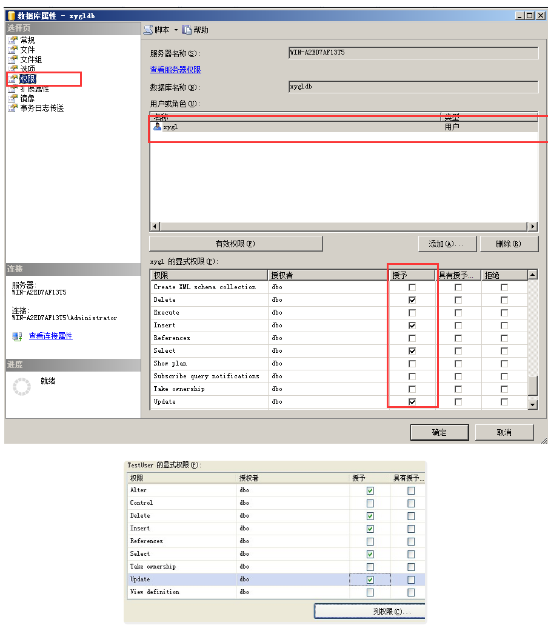Check the deny checkbox for Select
Image resolution: width=548 pixels, height=628 pixels.
tap(504, 351)
